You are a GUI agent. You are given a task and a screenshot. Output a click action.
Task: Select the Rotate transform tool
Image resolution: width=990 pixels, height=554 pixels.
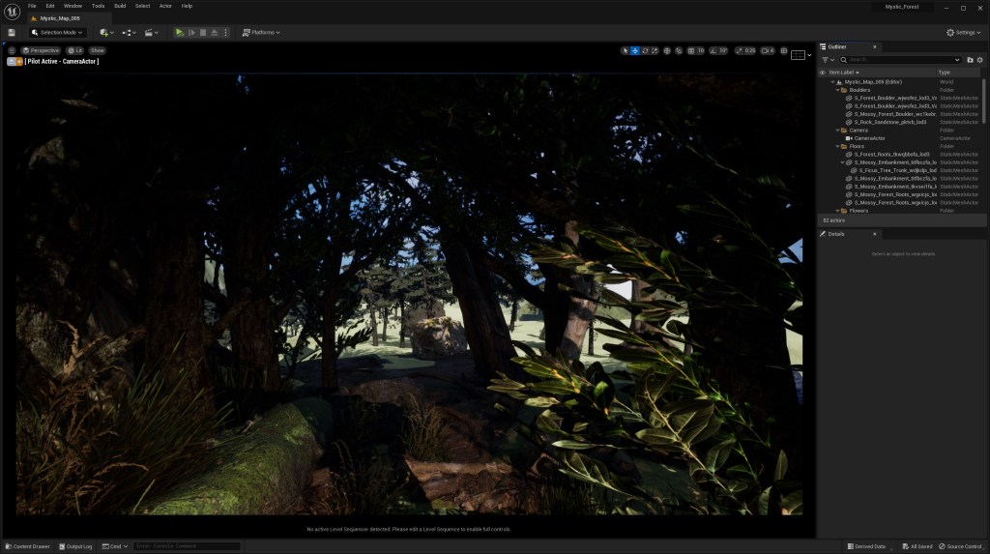pyautogui.click(x=646, y=50)
